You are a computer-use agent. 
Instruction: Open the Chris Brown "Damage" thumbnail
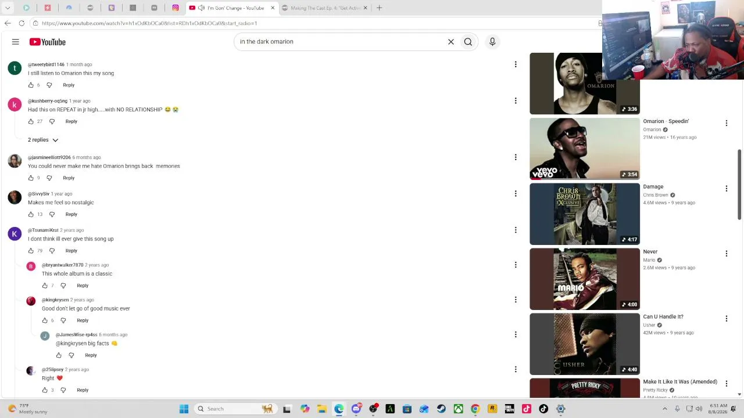pyautogui.click(x=585, y=214)
